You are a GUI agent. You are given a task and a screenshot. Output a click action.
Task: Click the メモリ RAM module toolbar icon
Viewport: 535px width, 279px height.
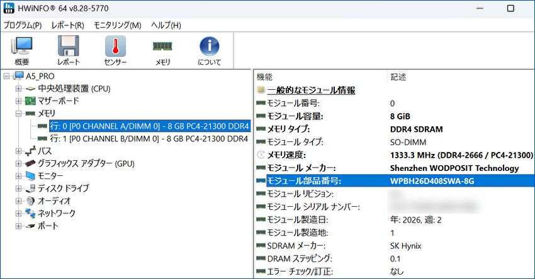coord(162,51)
